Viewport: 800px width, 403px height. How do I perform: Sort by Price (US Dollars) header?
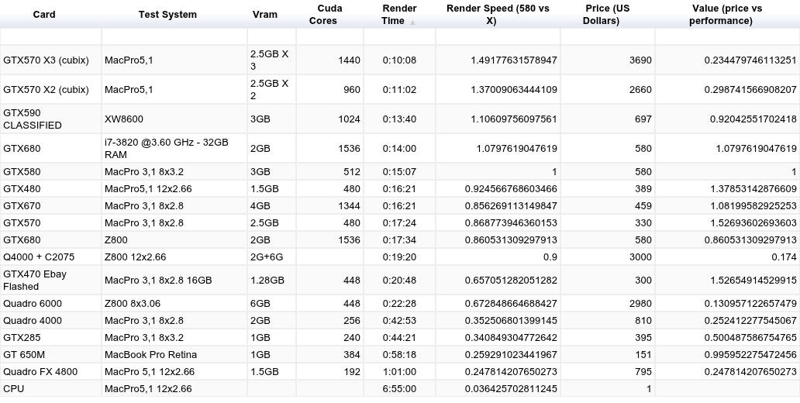(608, 14)
